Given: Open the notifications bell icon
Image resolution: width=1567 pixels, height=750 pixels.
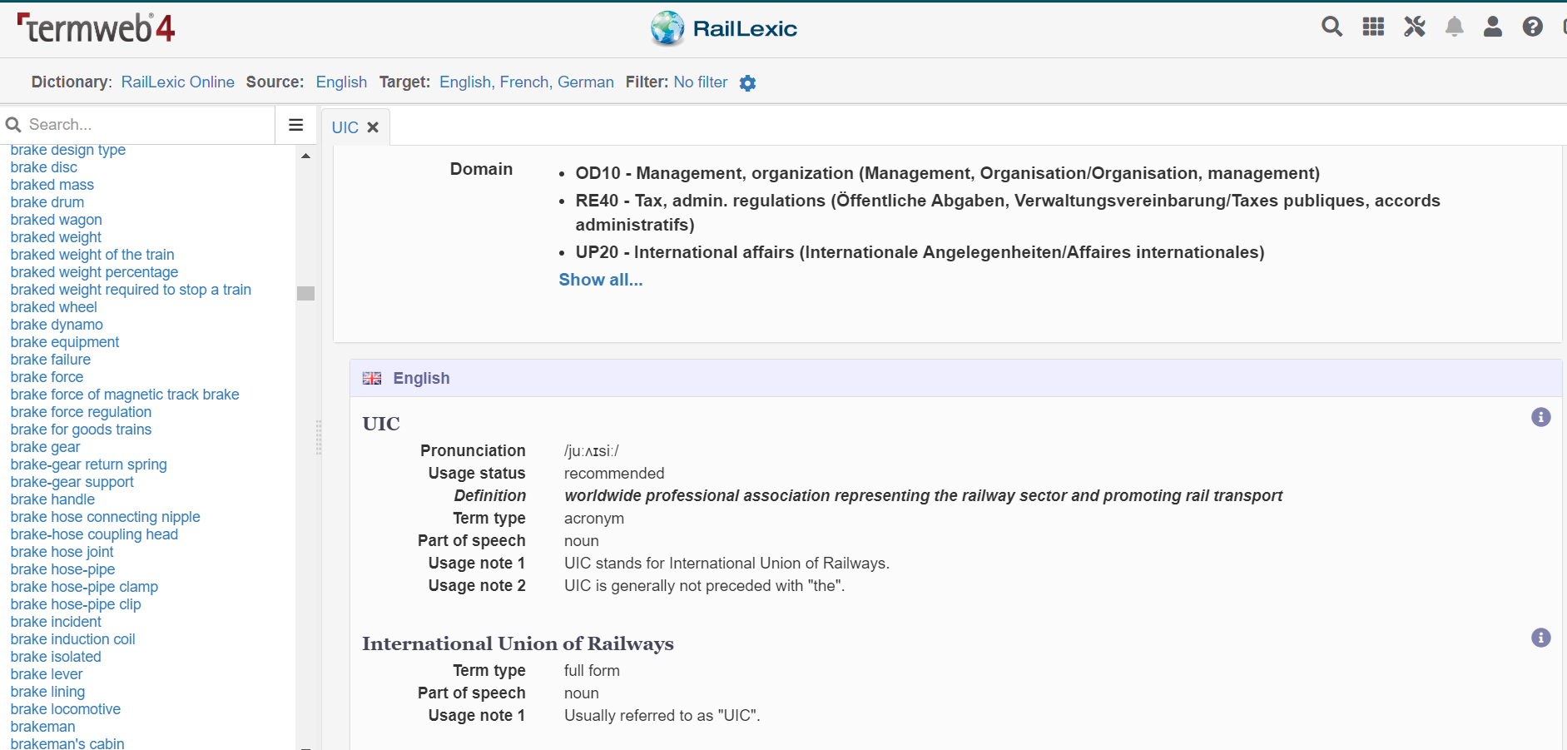Looking at the screenshot, I should point(1454,27).
